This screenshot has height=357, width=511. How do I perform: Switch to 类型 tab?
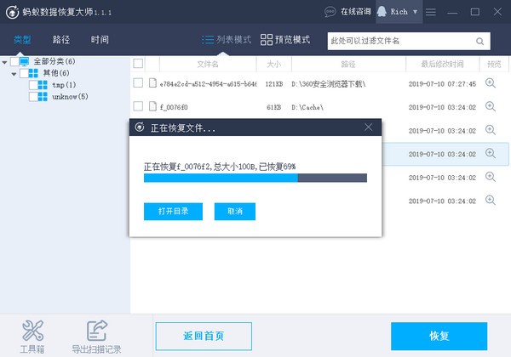coord(22,40)
